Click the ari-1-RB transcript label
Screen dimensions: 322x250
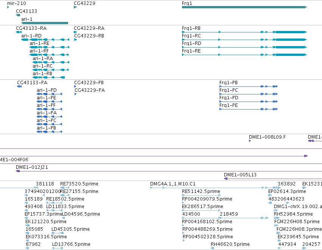pyautogui.click(x=42, y=74)
